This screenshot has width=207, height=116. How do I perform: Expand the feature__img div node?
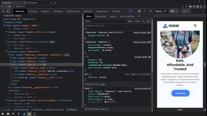(13, 68)
